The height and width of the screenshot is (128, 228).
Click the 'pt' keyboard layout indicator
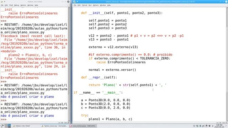(203, 126)
